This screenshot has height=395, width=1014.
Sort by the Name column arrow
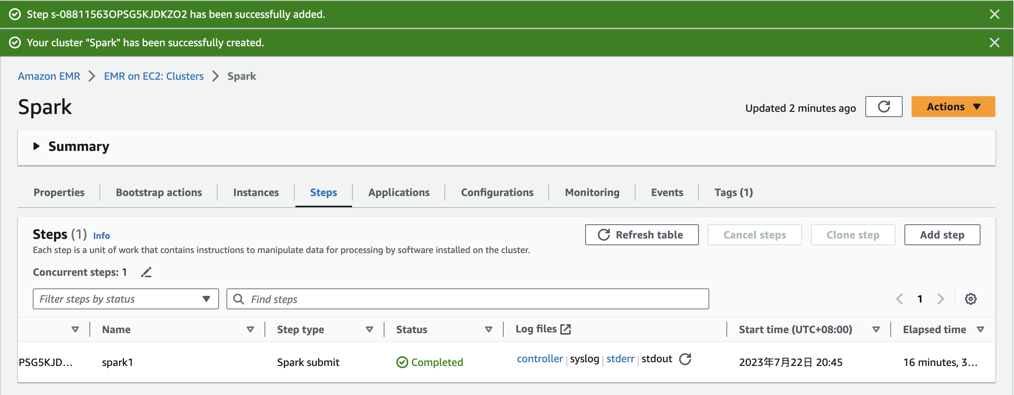[x=250, y=329]
